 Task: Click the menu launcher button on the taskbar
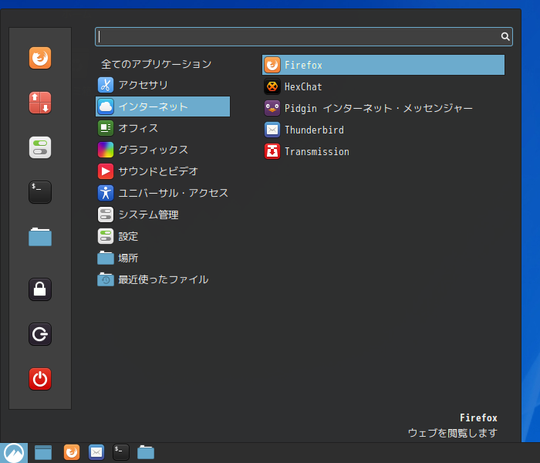[x=14, y=453]
